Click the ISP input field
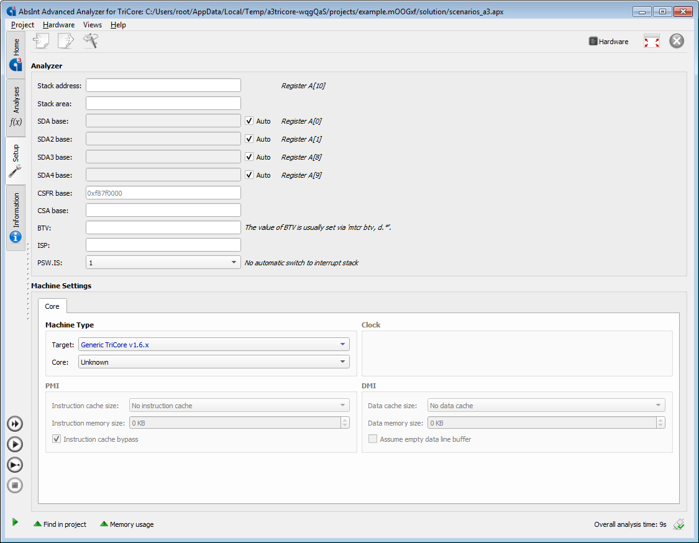Image resolution: width=699 pixels, height=543 pixels. [x=163, y=245]
